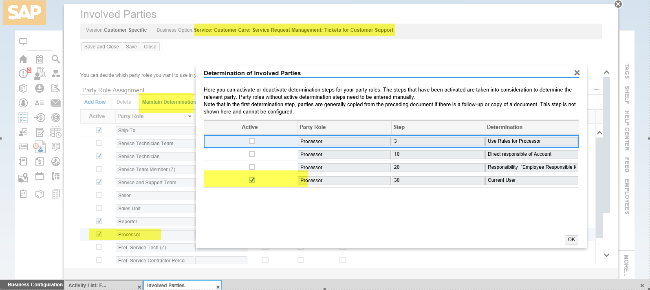Viewport: 650px width, 290px height.
Task: Open the dollar speech bubble icon
Action: click(56, 147)
